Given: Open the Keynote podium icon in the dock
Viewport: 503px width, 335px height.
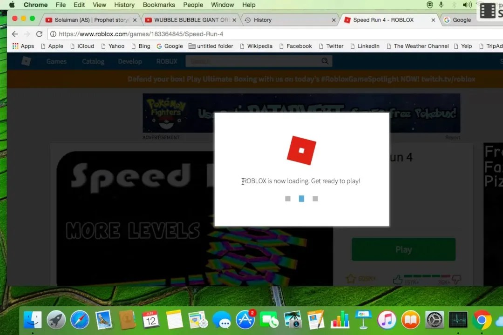Looking at the screenshot, I should [363, 320].
